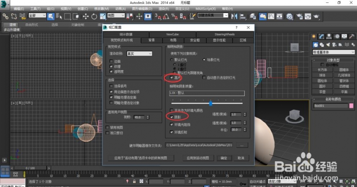
Task: Open the 视图 reference coordinate dropdown
Action: [x=116, y=15]
